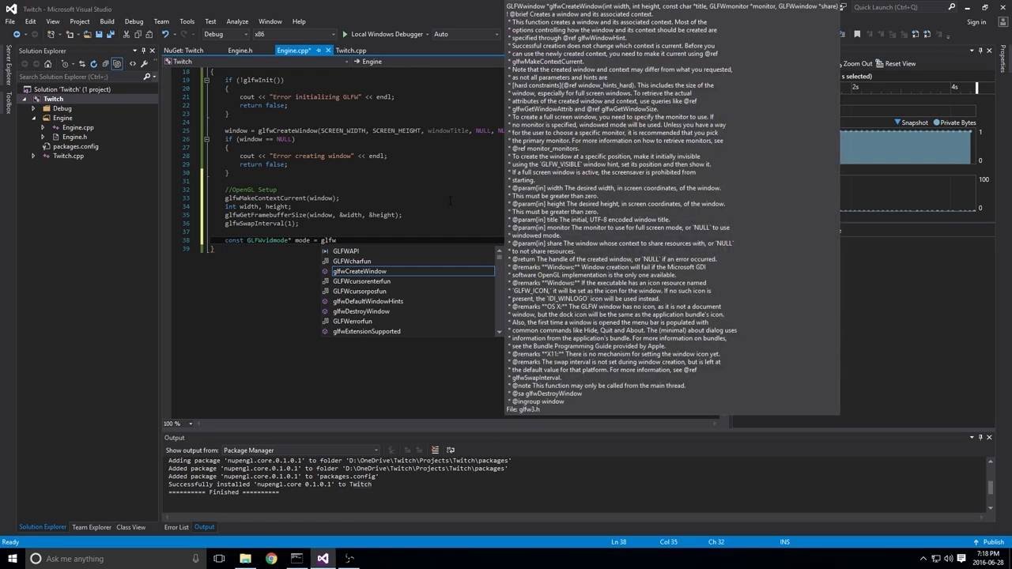This screenshot has width=1012, height=569.
Task: Click the Navigate Backward arrow
Action: pyautogui.click(x=17, y=34)
